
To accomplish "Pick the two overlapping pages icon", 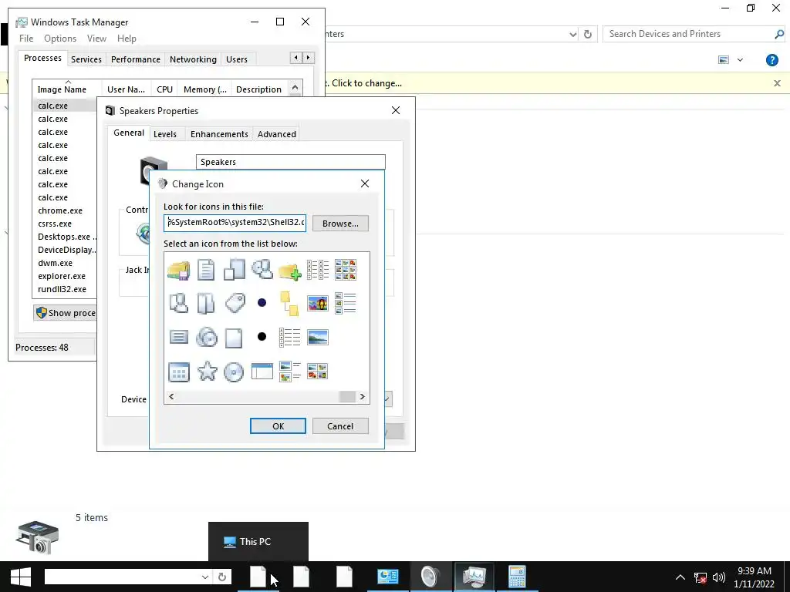I will click(x=235, y=269).
